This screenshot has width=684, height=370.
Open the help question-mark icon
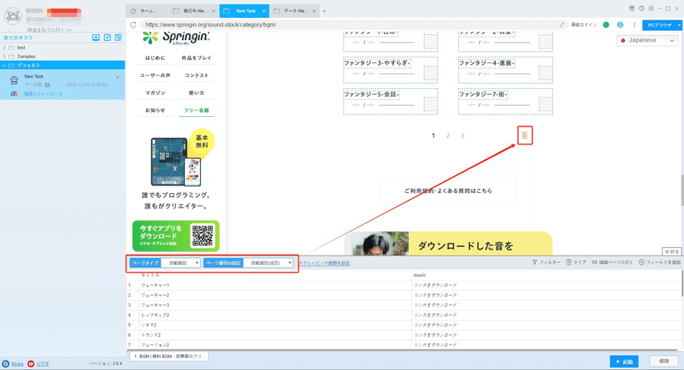point(642,9)
